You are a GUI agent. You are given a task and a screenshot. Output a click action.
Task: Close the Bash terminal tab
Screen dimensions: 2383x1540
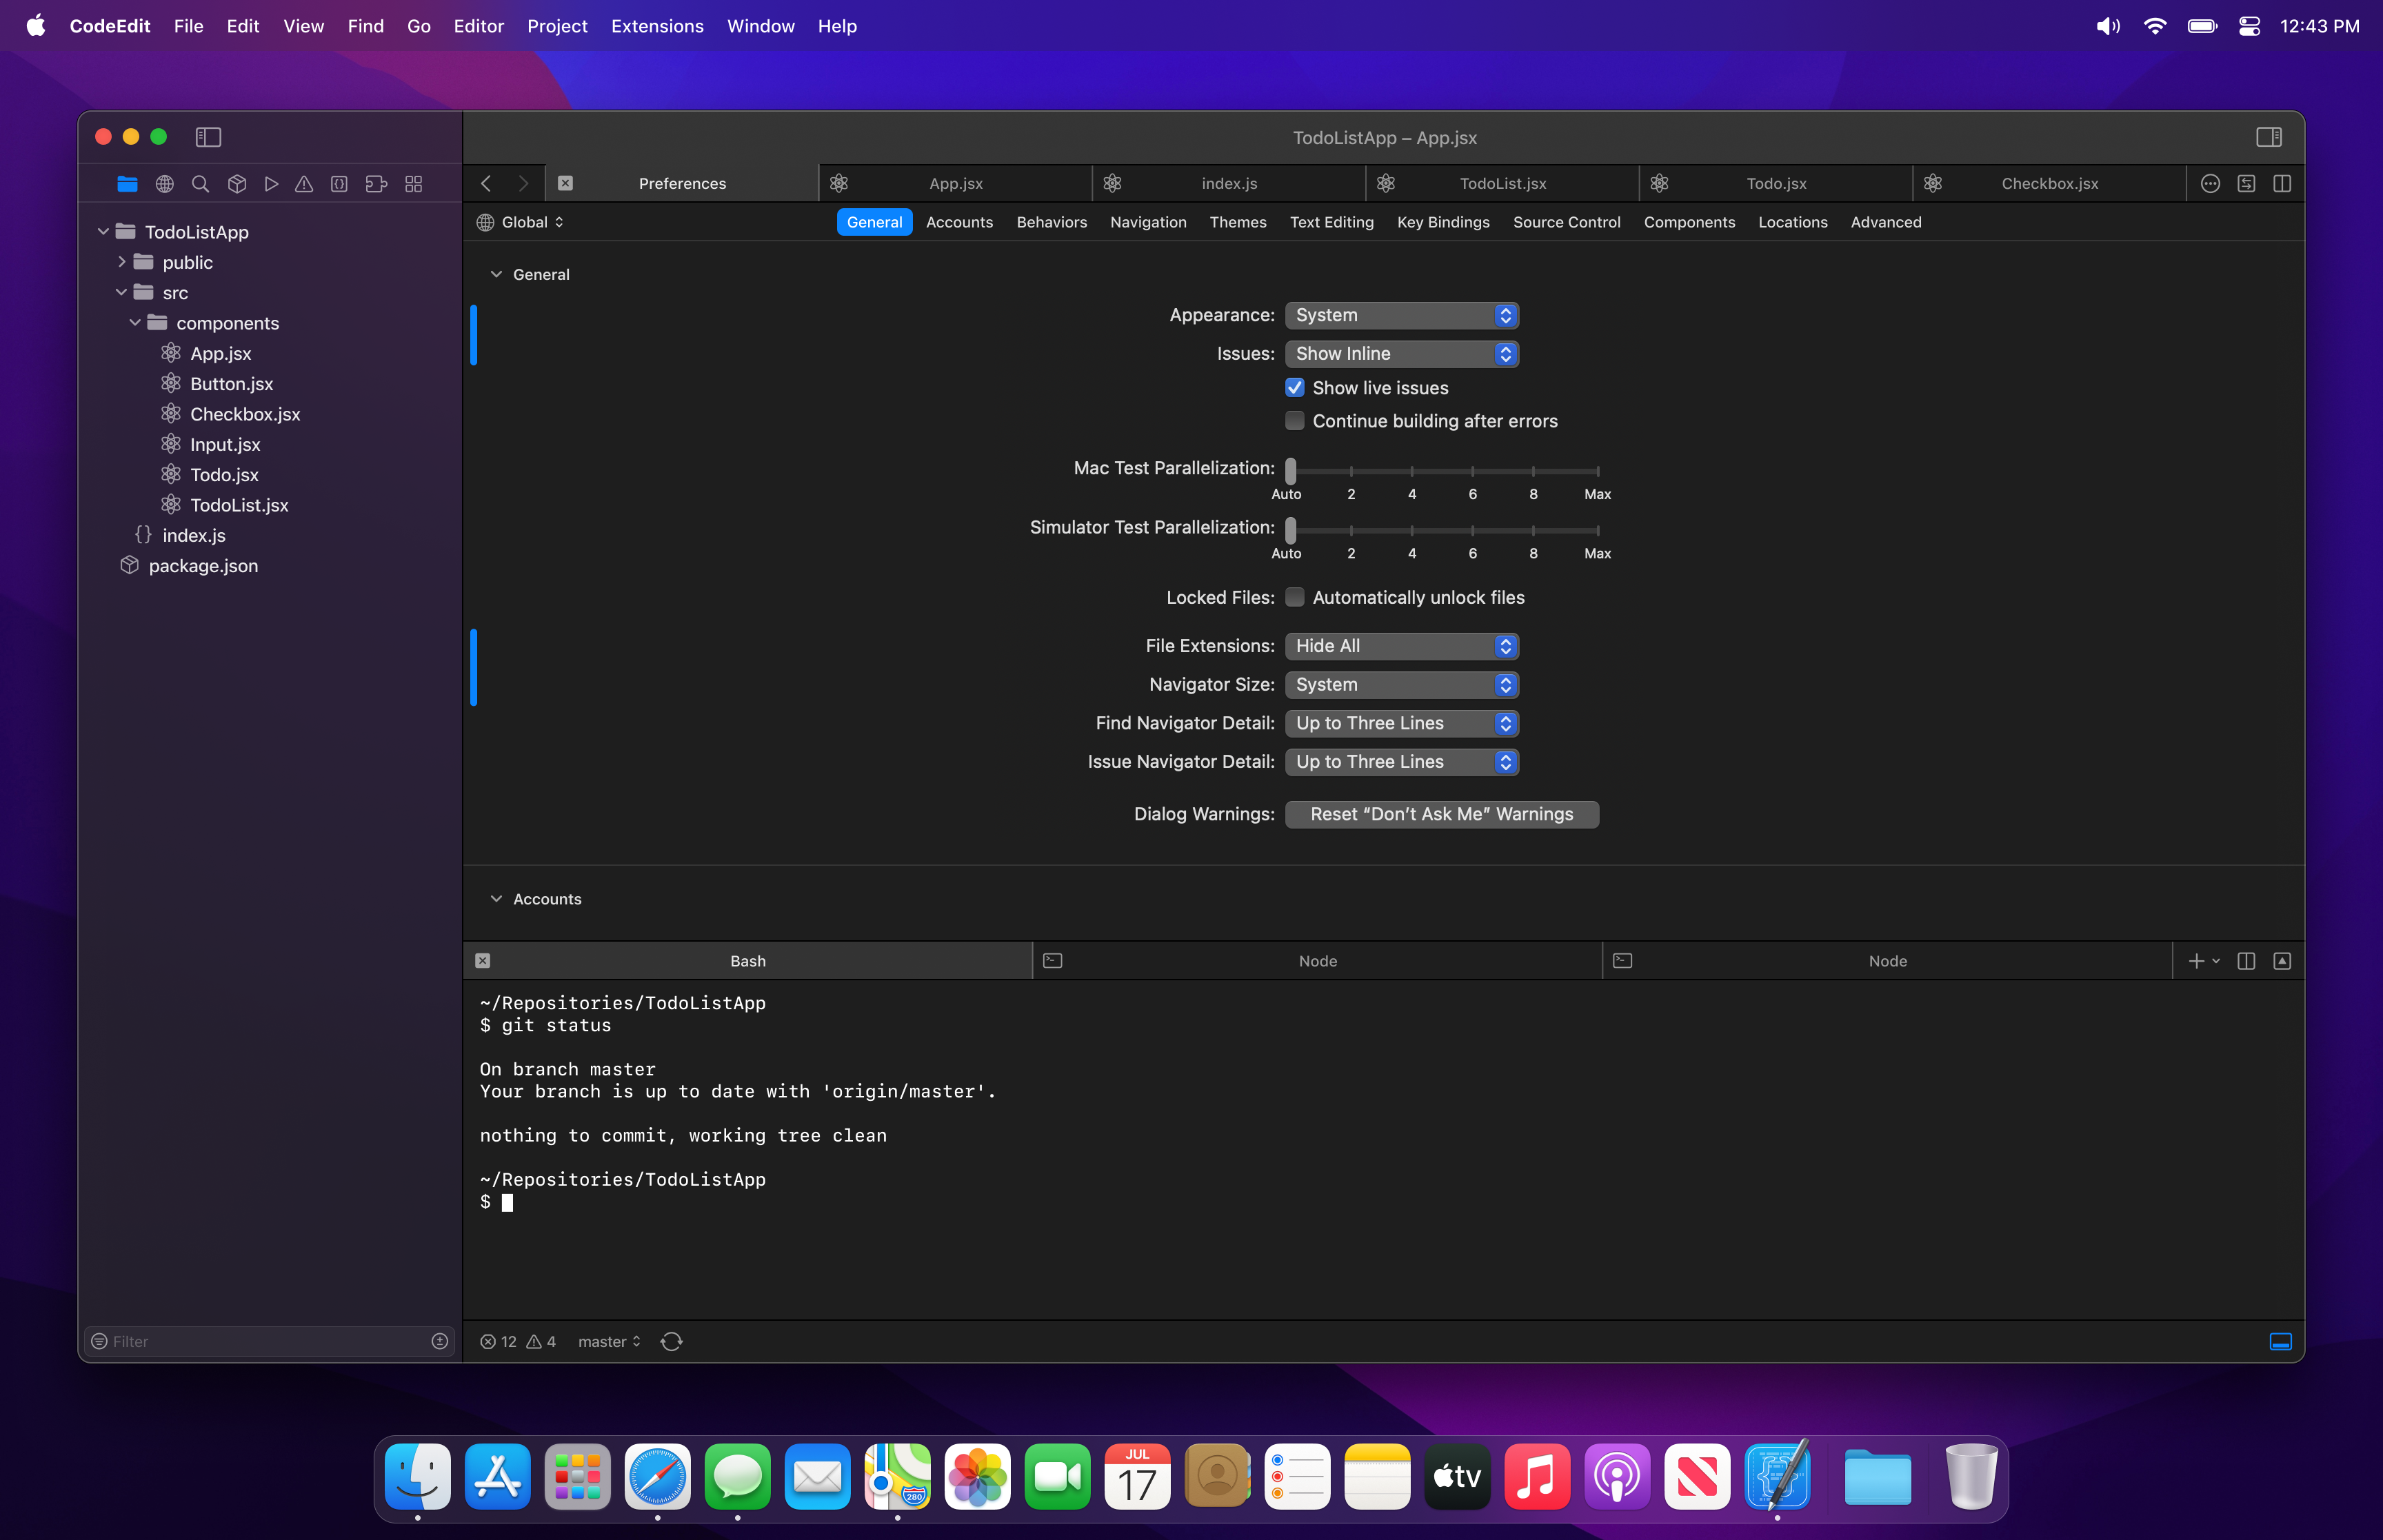tap(483, 961)
